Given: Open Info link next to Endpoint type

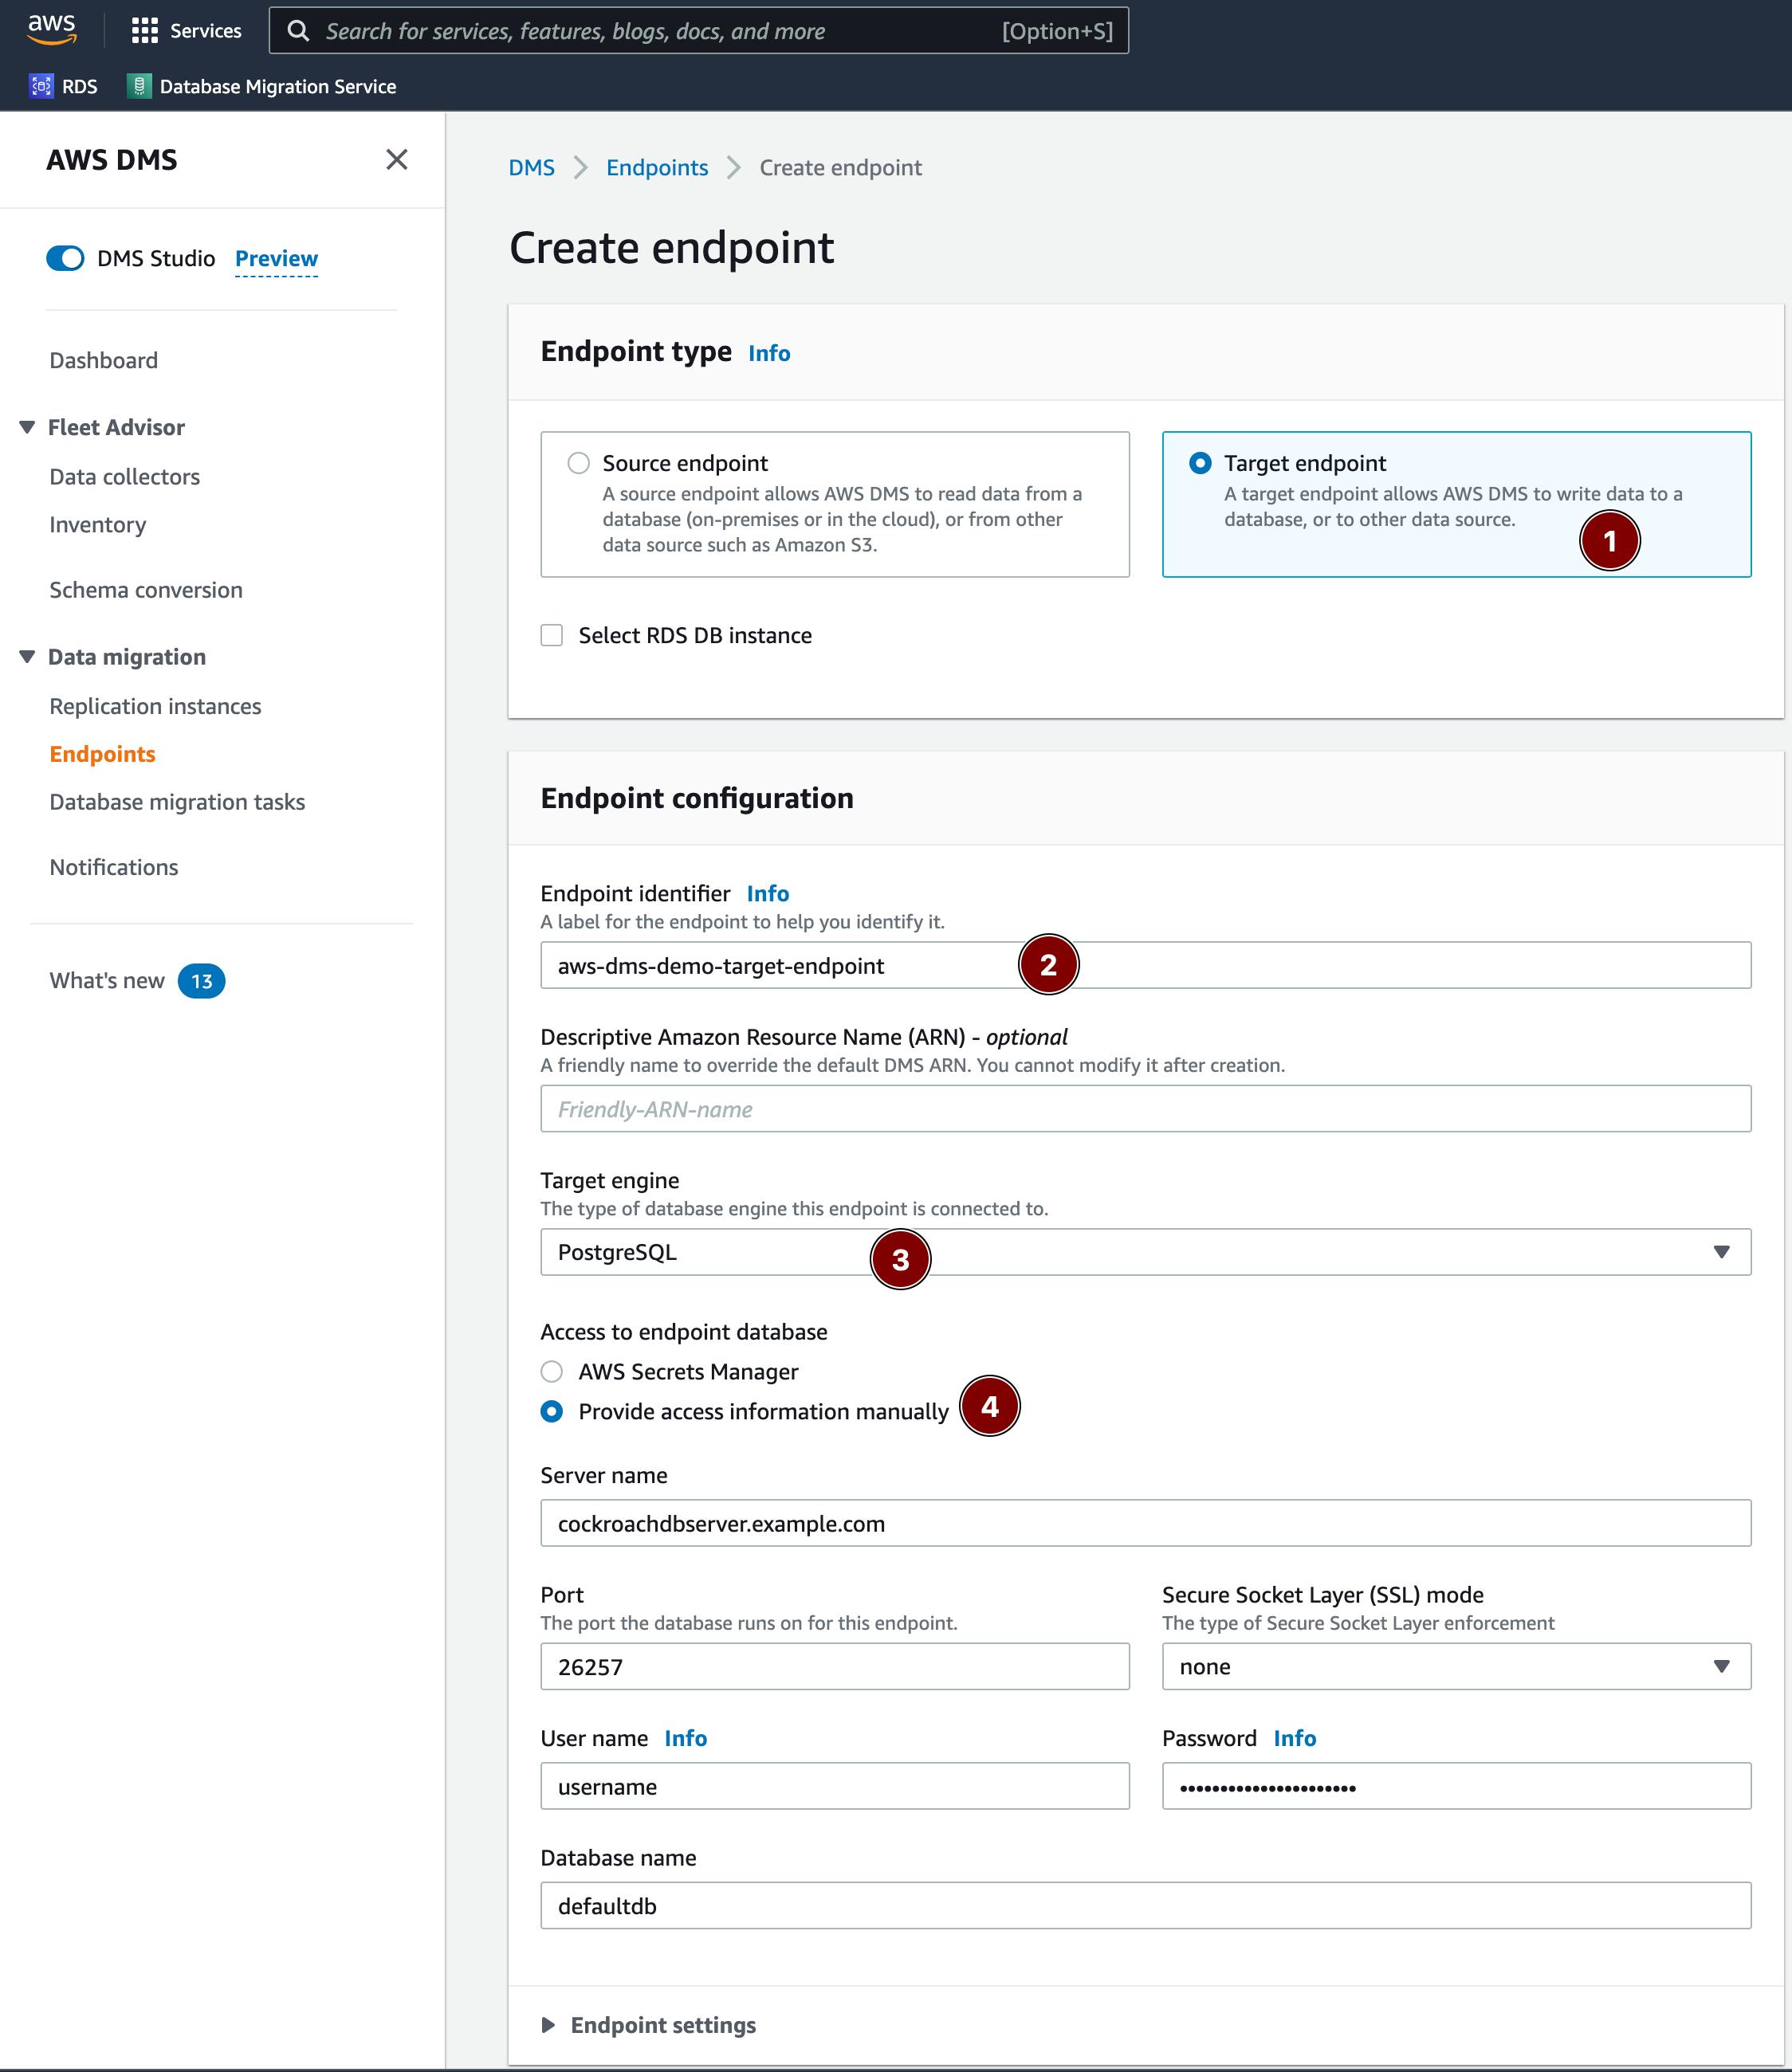Looking at the screenshot, I should pyautogui.click(x=769, y=353).
